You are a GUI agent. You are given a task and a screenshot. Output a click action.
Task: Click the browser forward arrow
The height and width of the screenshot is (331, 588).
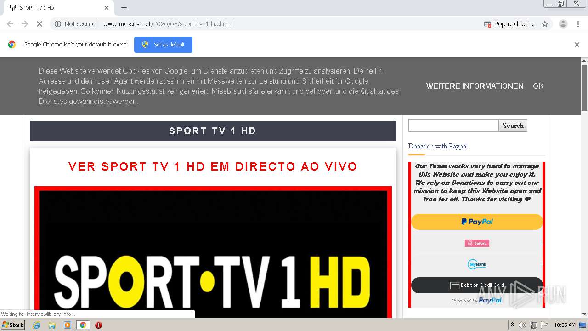click(x=25, y=24)
